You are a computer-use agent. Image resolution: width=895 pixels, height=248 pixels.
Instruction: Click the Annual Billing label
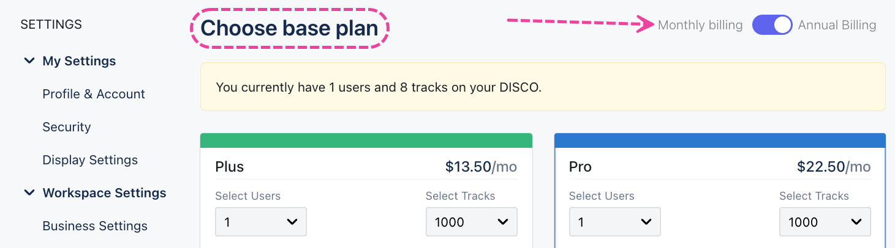tap(837, 25)
